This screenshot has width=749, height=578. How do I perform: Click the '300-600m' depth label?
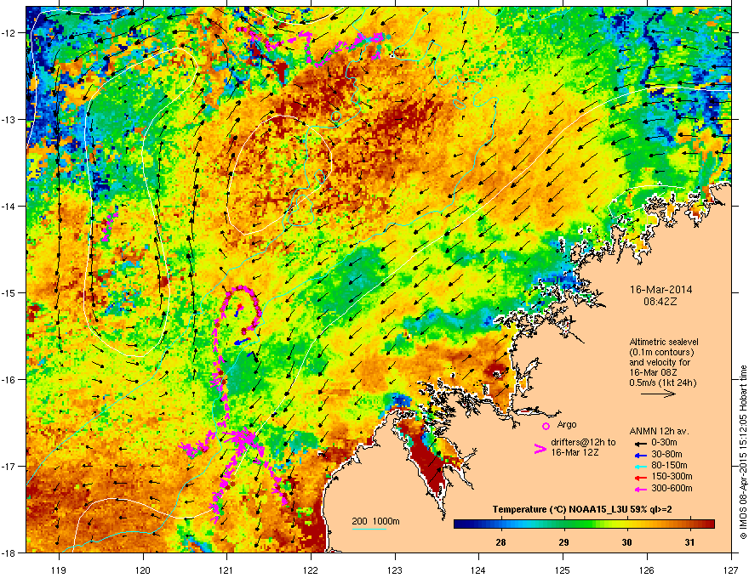[672, 488]
